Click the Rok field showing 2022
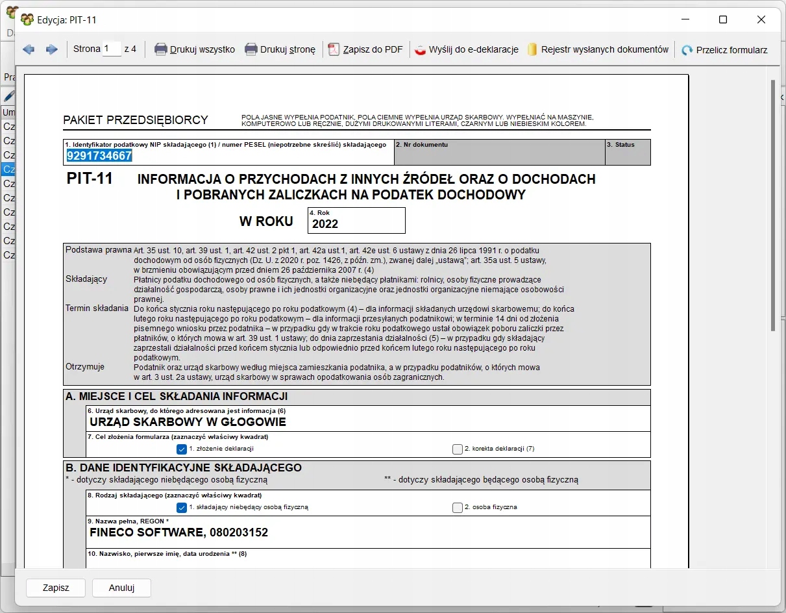The width and height of the screenshot is (786, 613). (356, 221)
